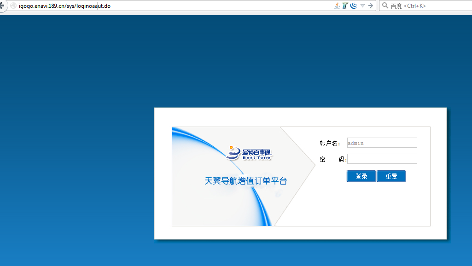Click the 帐户名 label
This screenshot has height=266, width=472.
[330, 143]
